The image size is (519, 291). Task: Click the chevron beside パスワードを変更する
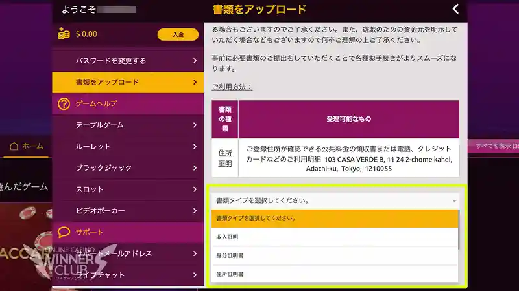[x=195, y=61]
